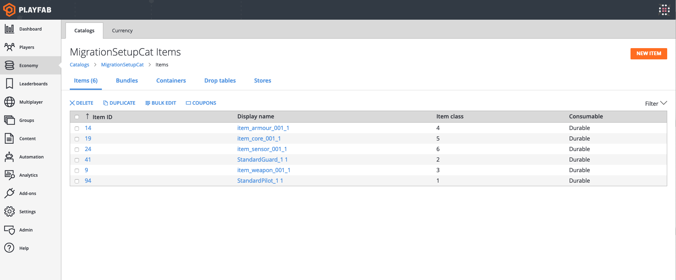Click the Consumable column header

click(586, 116)
